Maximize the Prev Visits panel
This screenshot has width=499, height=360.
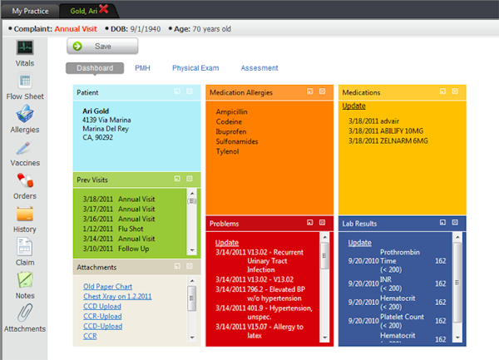coord(177,179)
